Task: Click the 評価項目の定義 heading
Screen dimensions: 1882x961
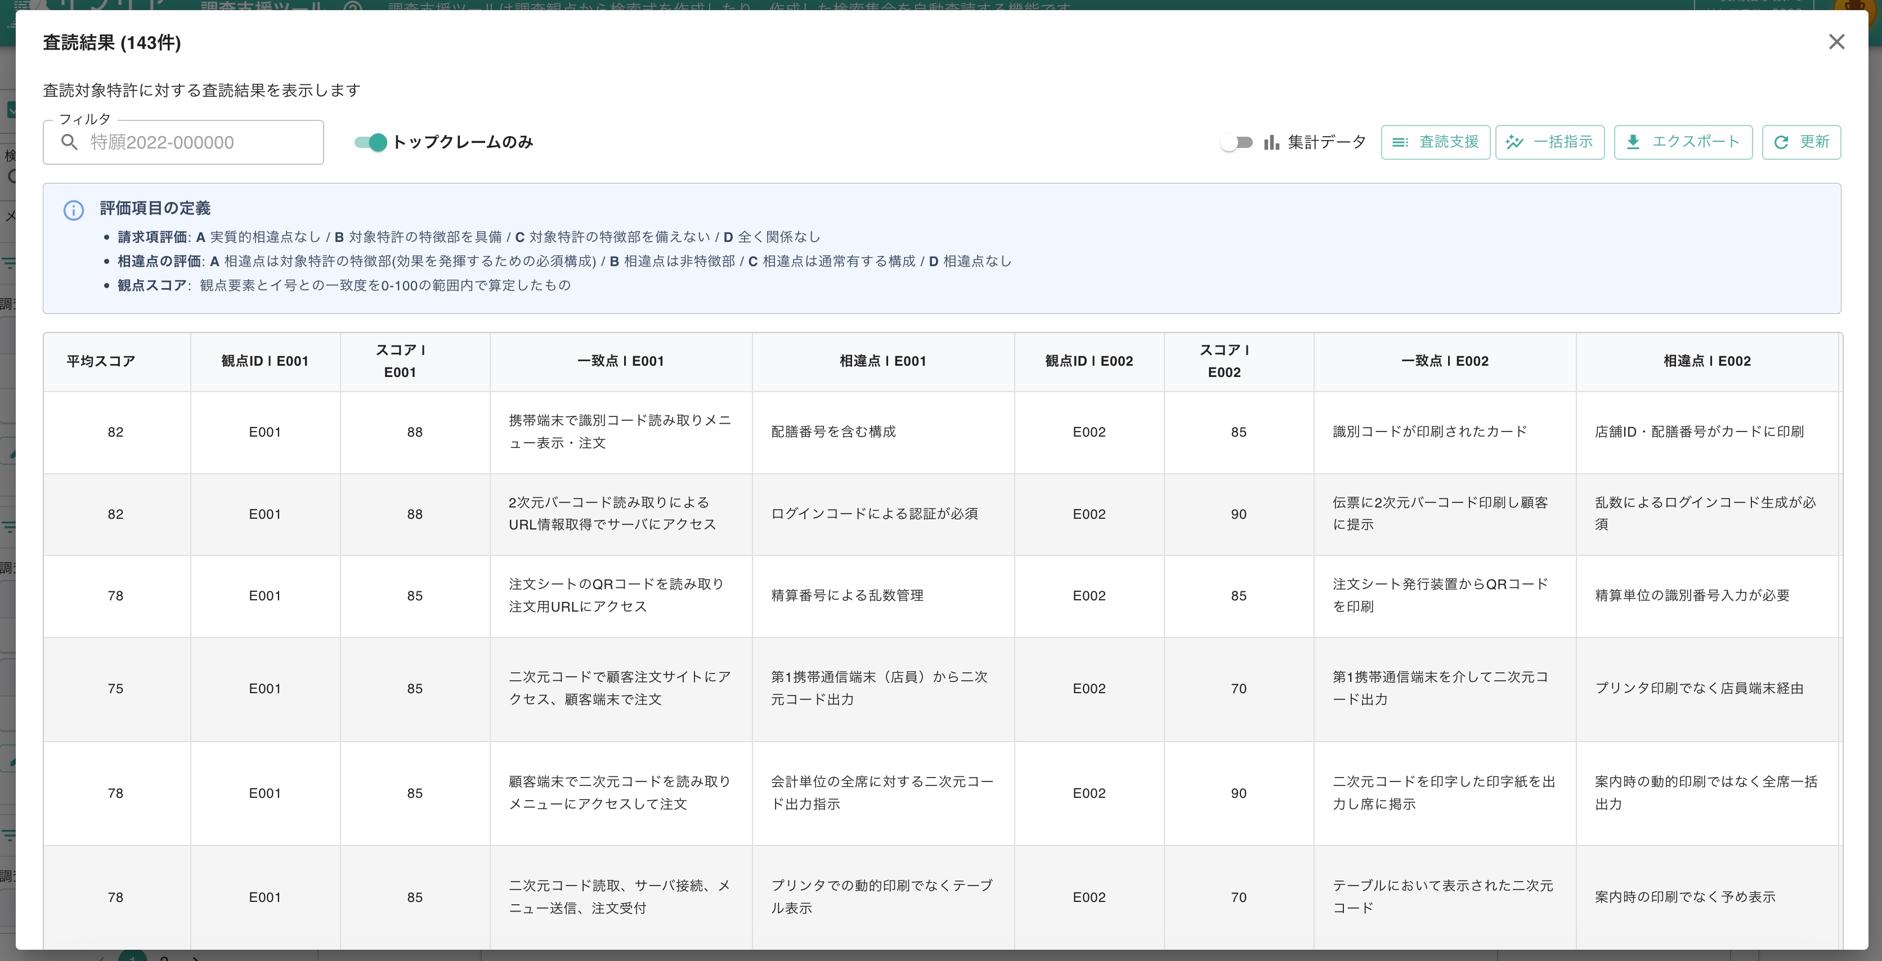Action: (155, 208)
